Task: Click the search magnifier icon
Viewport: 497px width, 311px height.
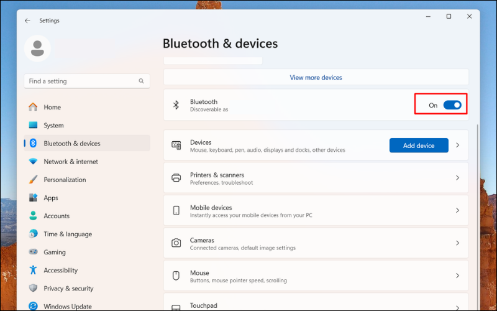Action: [x=141, y=81]
